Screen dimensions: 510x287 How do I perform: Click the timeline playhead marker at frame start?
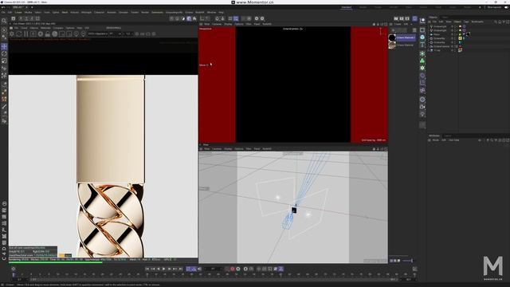pyautogui.click(x=14, y=275)
